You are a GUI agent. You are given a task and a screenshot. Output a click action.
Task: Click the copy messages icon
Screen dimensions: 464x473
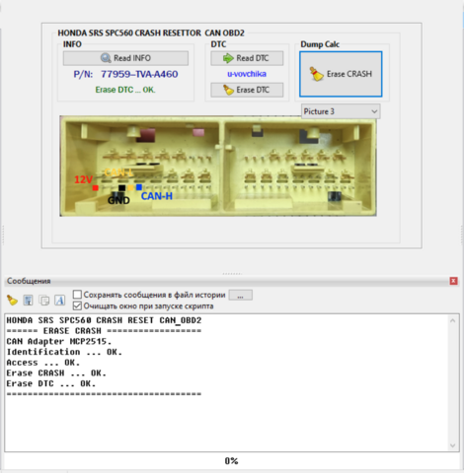pyautogui.click(x=44, y=300)
